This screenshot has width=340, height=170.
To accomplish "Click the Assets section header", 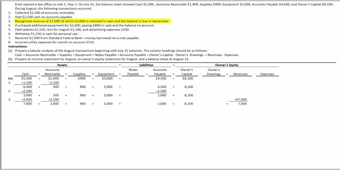I will (x=62, y=65).
